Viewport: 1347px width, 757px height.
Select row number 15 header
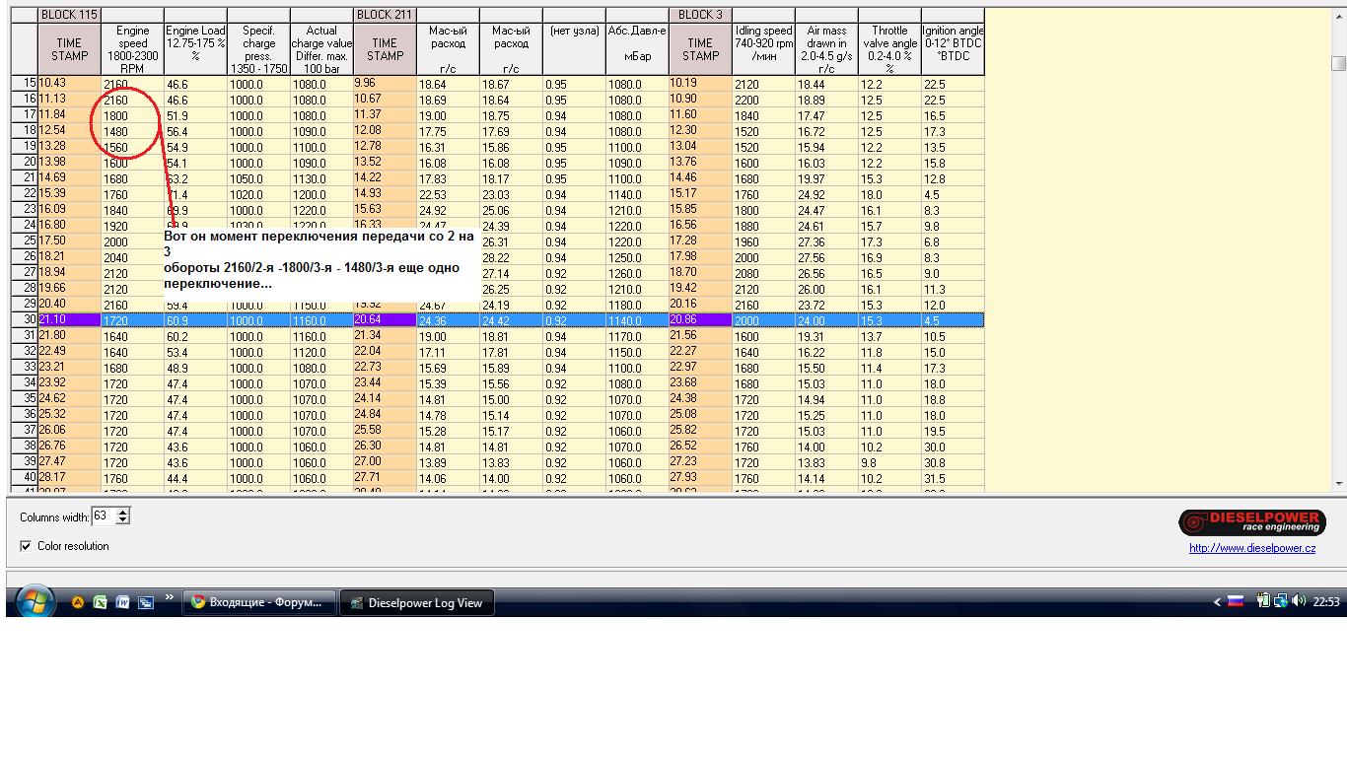(26, 84)
